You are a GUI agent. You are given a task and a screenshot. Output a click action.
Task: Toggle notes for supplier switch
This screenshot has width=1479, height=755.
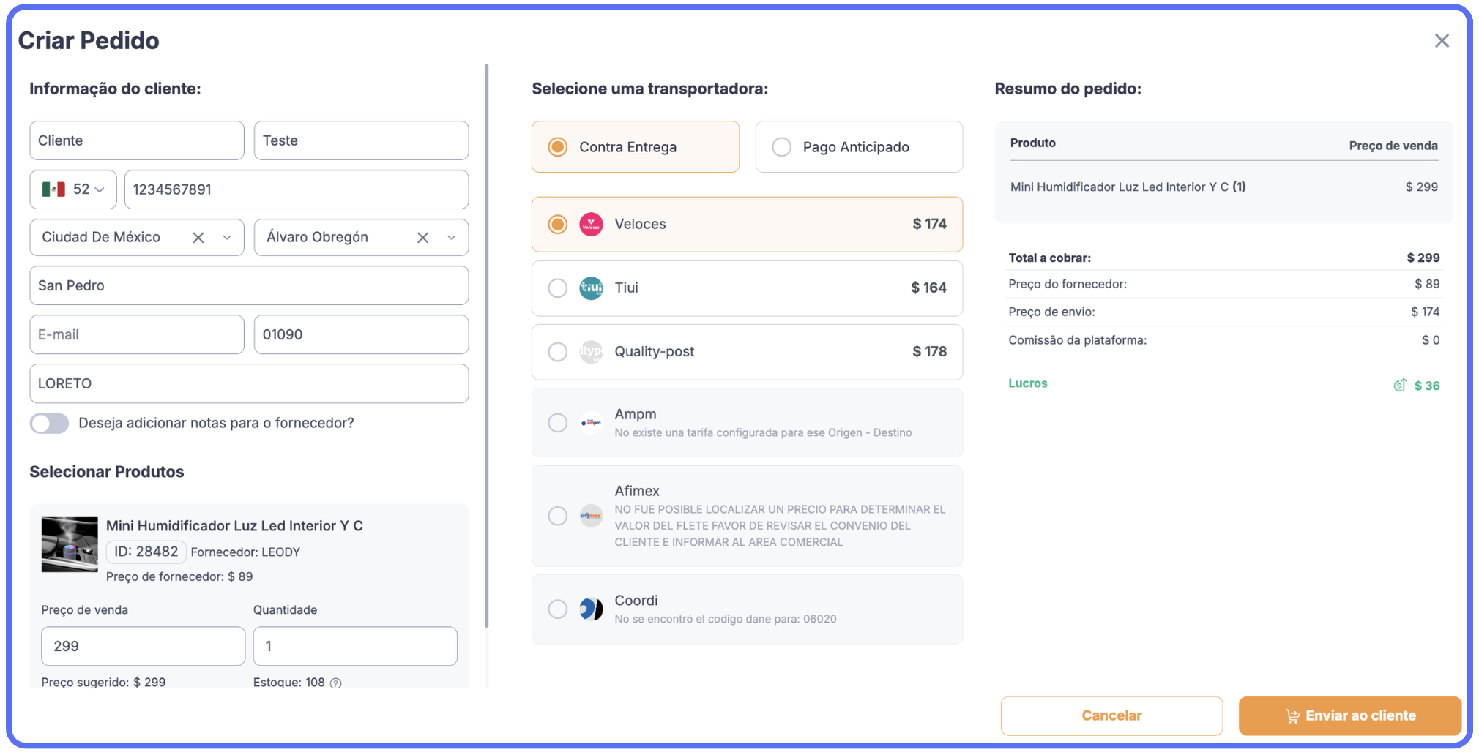pyautogui.click(x=50, y=424)
